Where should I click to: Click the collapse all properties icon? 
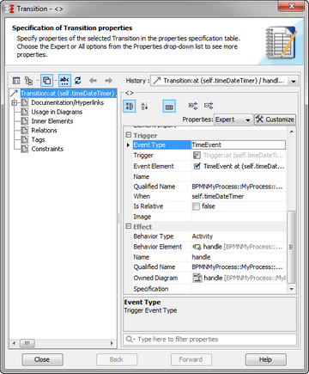point(209,106)
